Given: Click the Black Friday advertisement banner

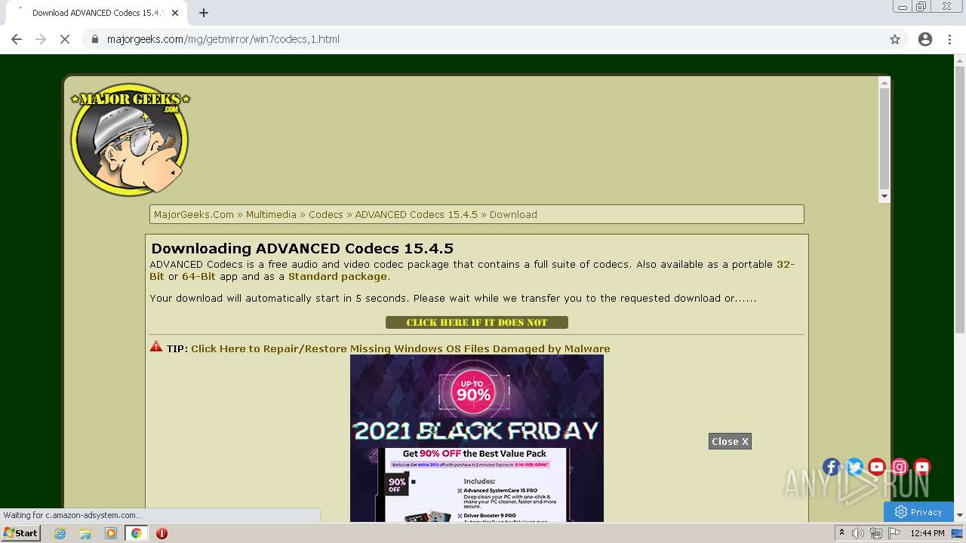Looking at the screenshot, I should (x=477, y=438).
